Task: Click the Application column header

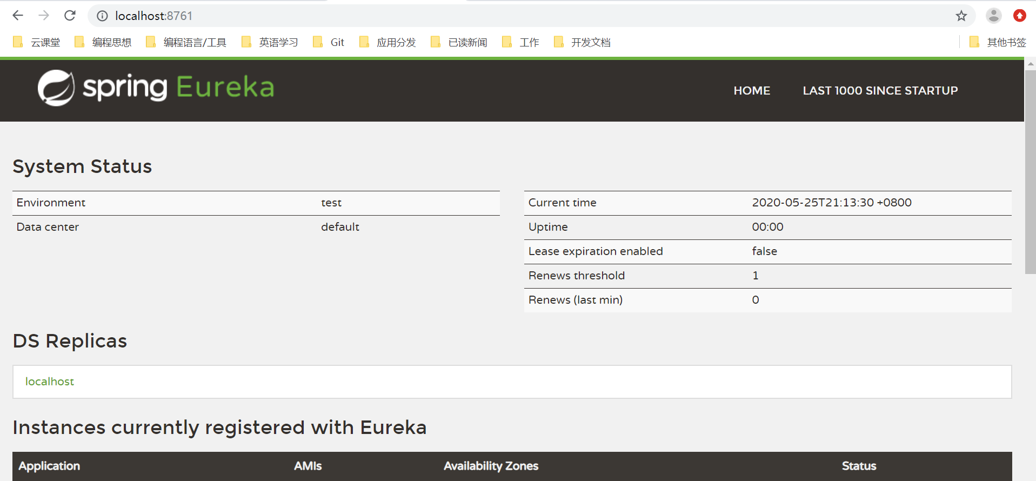Action: click(49, 466)
